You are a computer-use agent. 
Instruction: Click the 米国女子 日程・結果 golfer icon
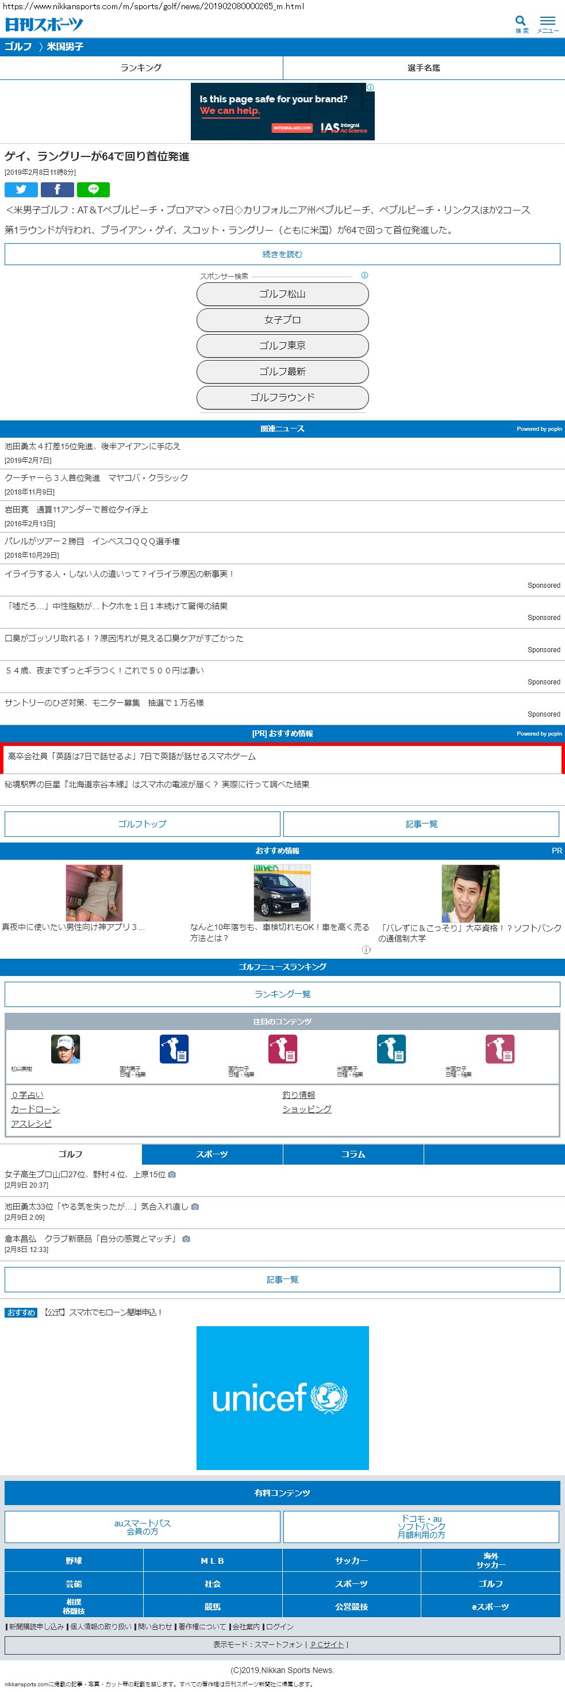point(499,1049)
